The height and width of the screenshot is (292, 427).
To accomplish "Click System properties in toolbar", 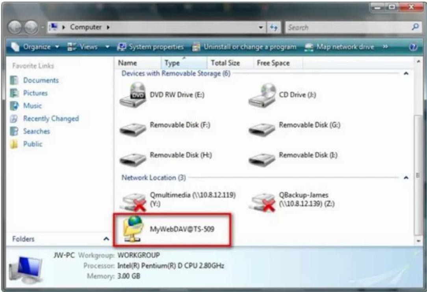I will (150, 47).
